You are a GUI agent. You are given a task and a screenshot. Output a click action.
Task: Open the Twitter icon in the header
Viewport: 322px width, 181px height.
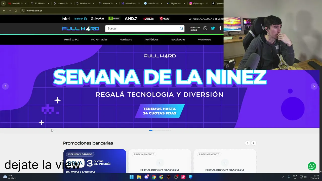pyautogui.click(x=213, y=28)
